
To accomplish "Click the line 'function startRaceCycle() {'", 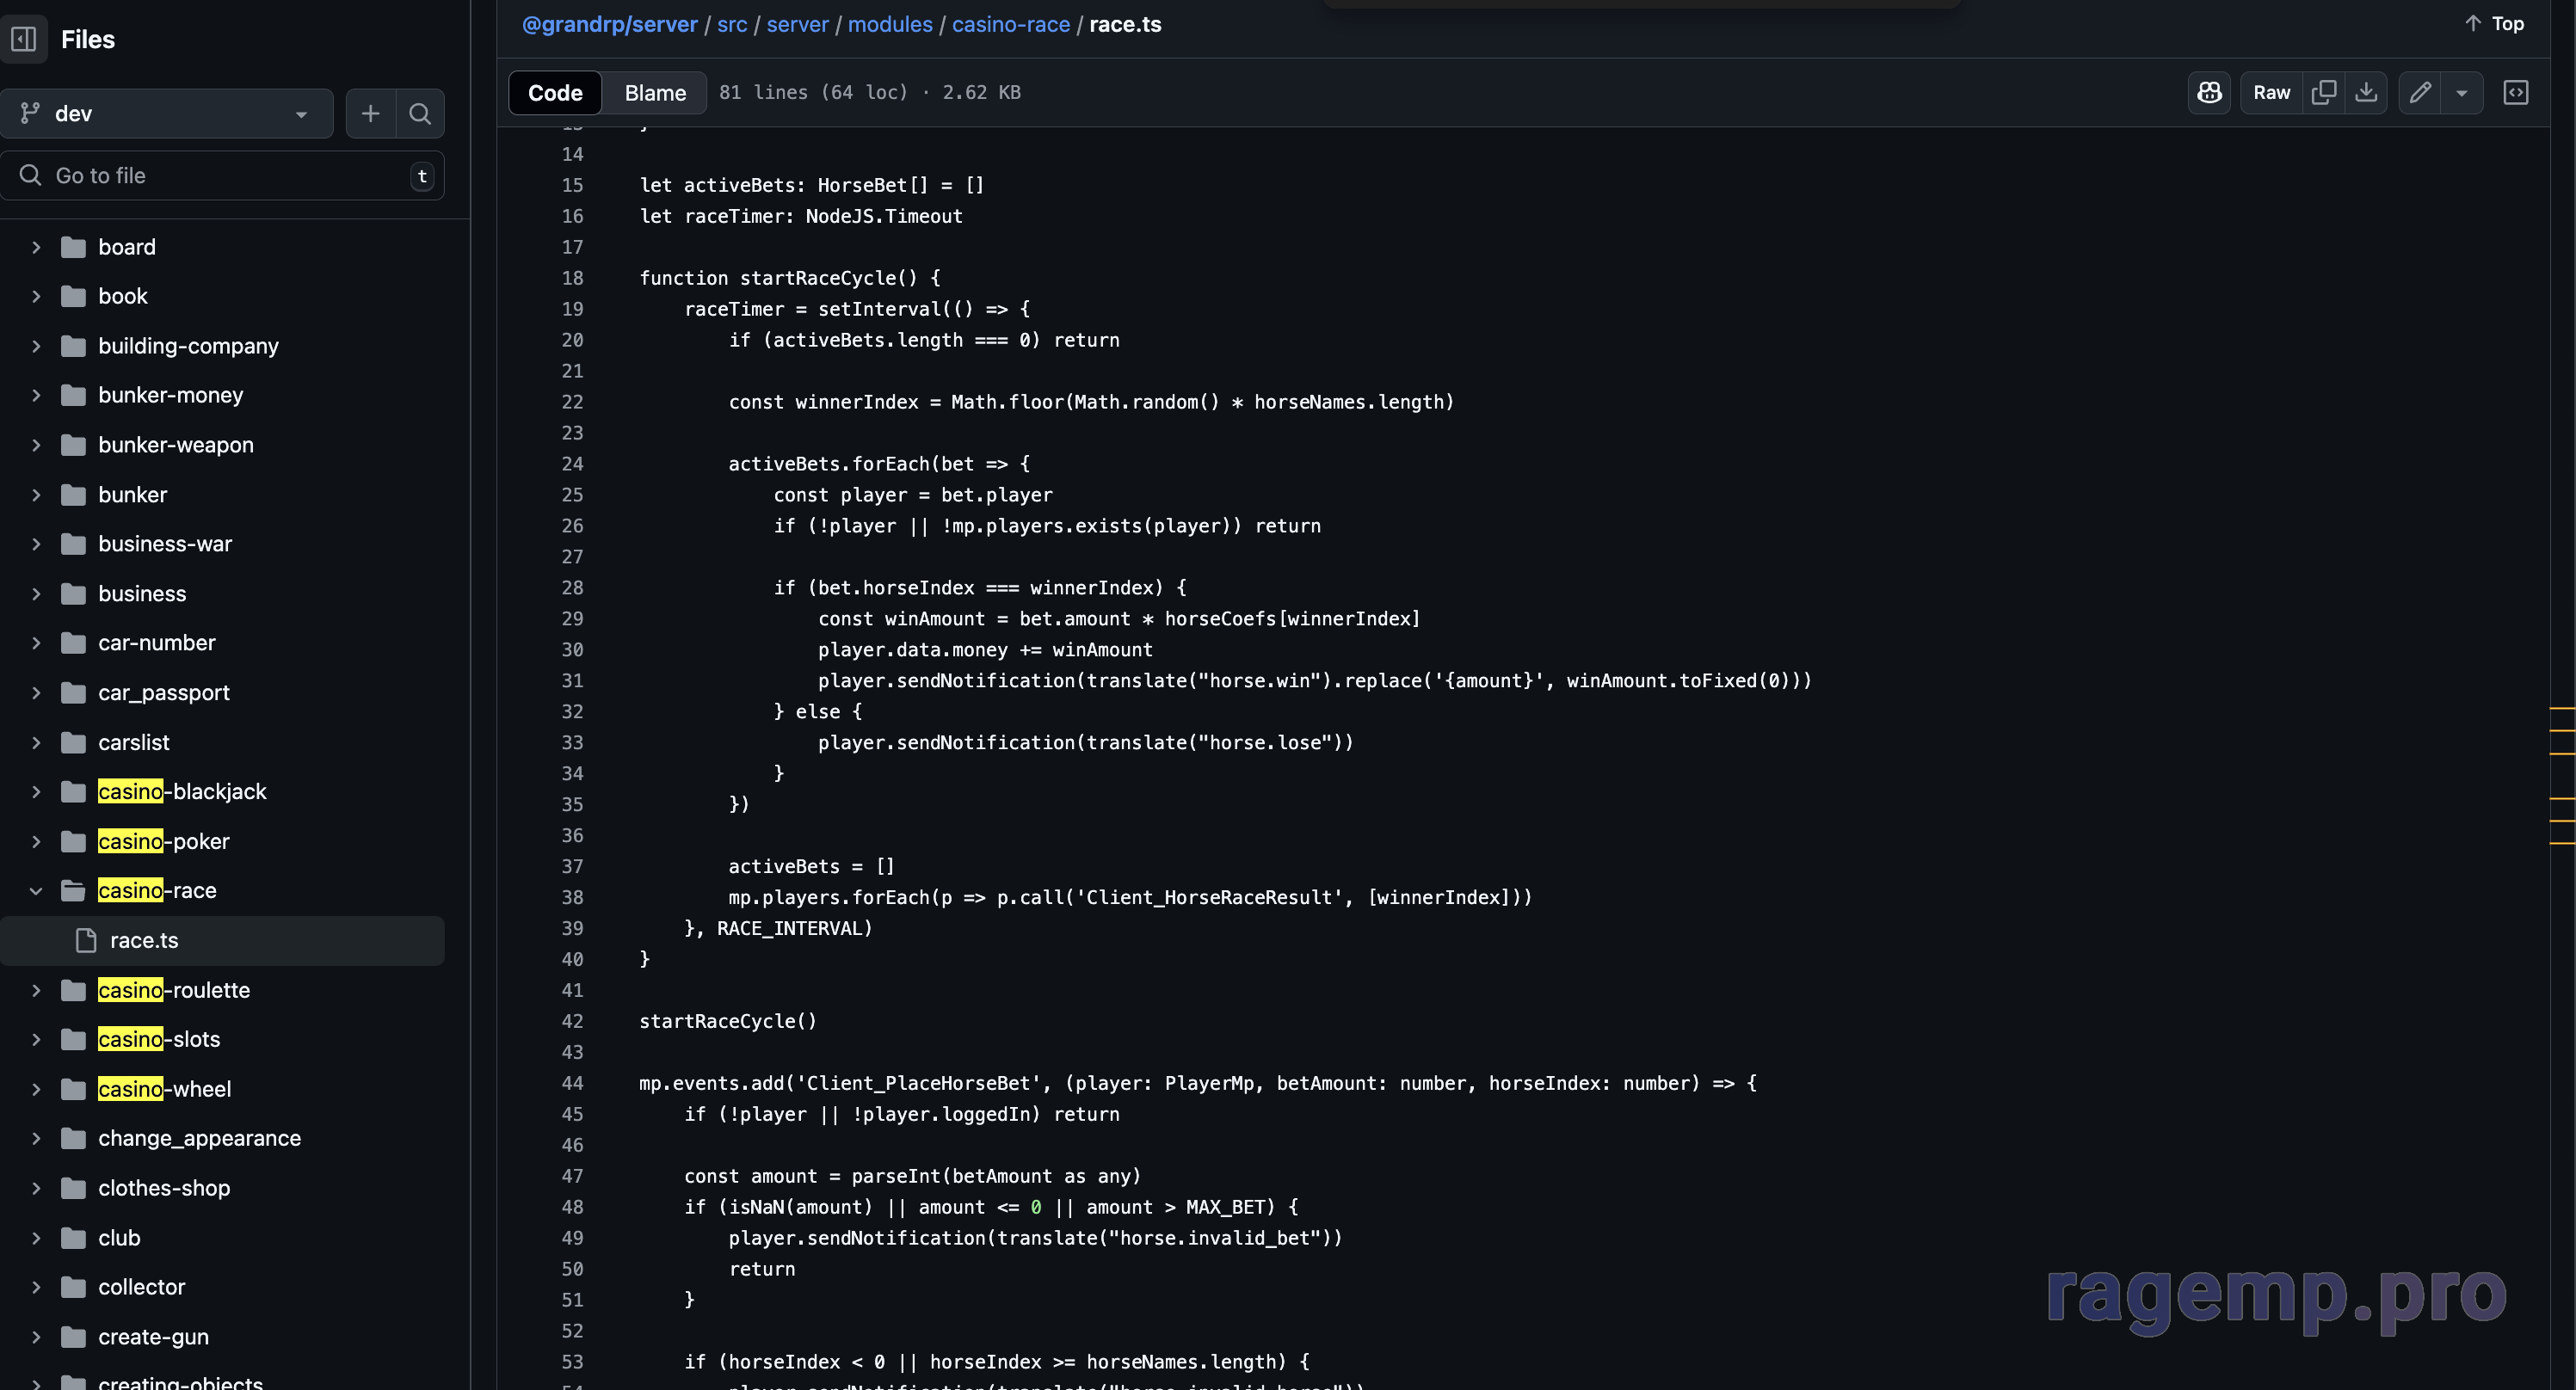I will click(790, 278).
